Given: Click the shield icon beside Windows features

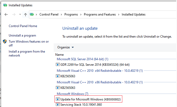Looking at the screenshot, I should click(5, 42).
